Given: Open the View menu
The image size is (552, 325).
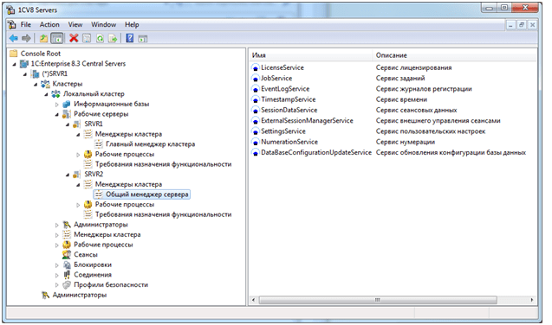Looking at the screenshot, I should click(75, 24).
